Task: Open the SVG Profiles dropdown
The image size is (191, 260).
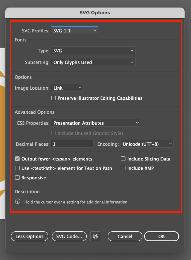Action: pyautogui.click(x=75, y=31)
